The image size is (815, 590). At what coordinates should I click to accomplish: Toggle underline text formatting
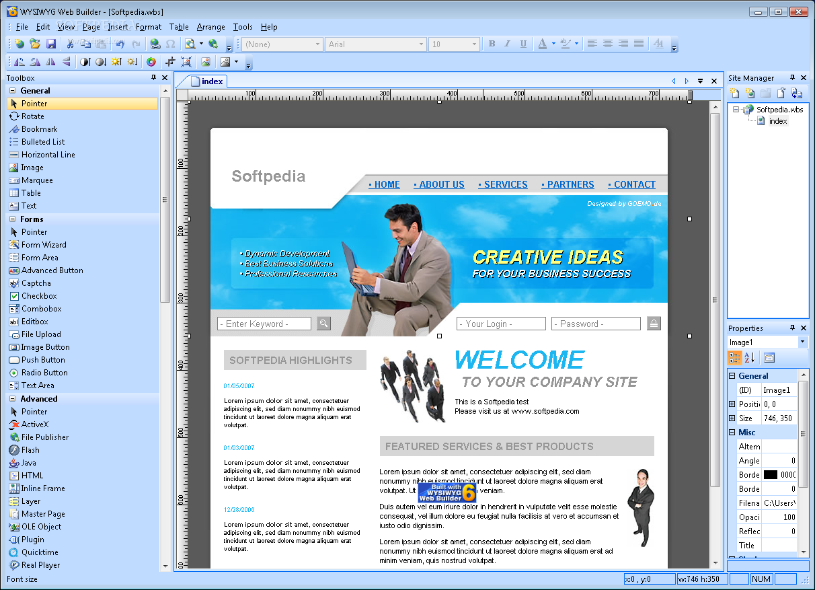click(x=524, y=44)
